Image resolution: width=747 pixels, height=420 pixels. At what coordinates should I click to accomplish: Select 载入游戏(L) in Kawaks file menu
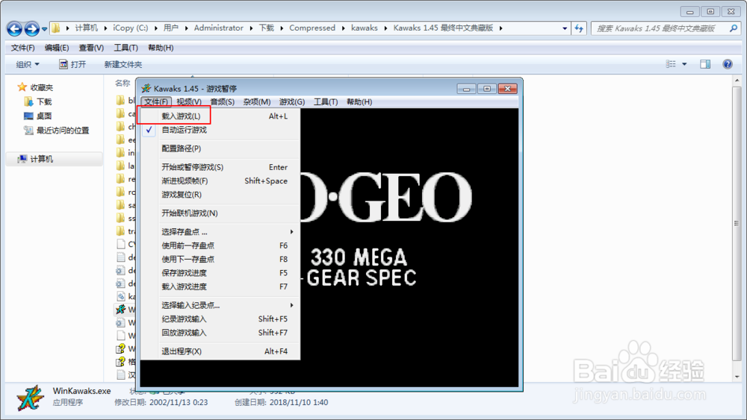click(x=220, y=116)
